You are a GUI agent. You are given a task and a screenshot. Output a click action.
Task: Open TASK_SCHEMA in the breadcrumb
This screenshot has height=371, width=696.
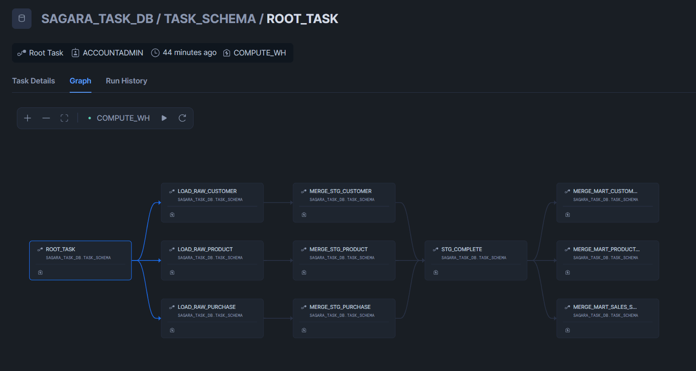210,19
